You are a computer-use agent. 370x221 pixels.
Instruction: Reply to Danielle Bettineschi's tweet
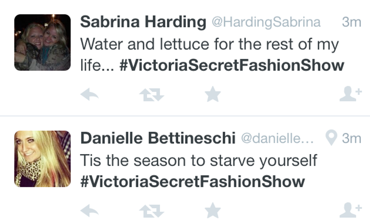click(90, 211)
